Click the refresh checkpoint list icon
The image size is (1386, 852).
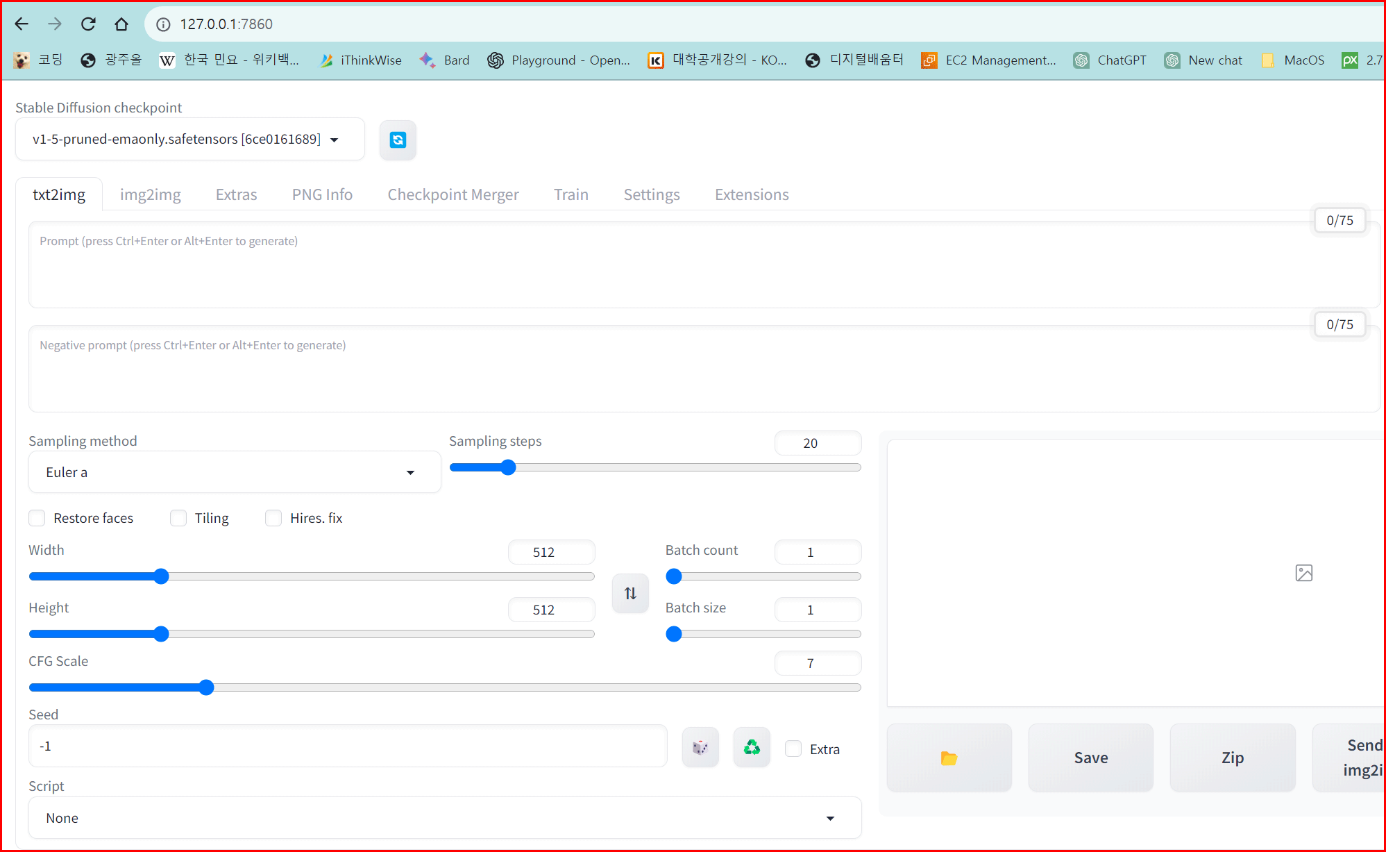click(x=398, y=140)
